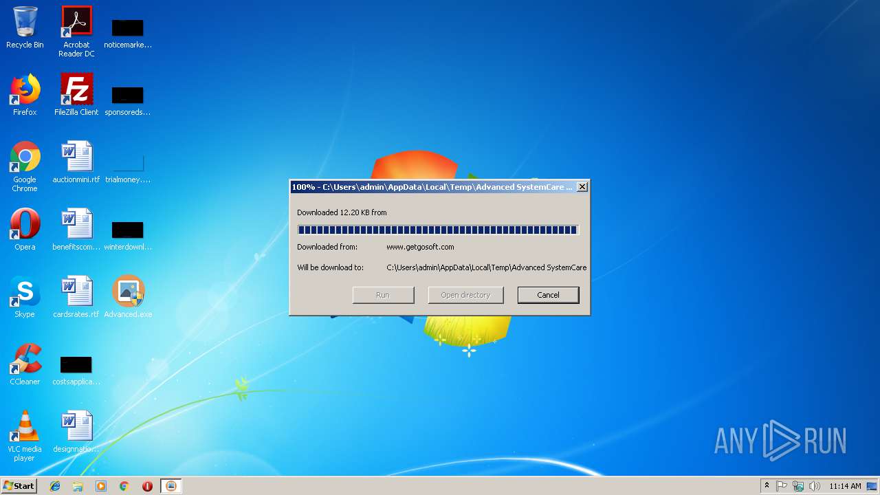Click the Downloaded 12.20 KB from text
This screenshot has width=880, height=495.
click(342, 212)
